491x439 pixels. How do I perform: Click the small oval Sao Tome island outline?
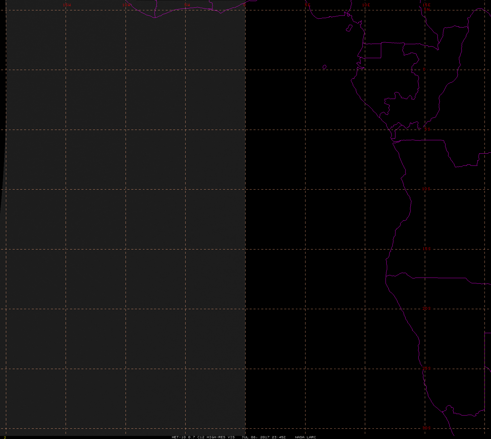pyautogui.click(x=325, y=67)
